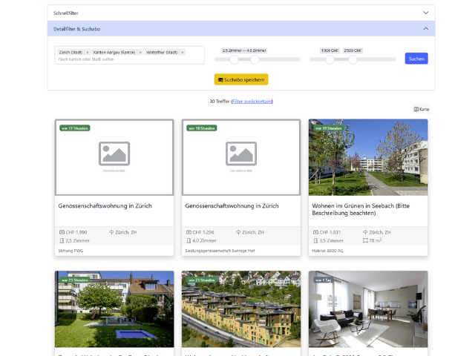Screen dimensions: 475x356
Task: Click the location icon beside Zürich, ZH in Seebach listing
Action: click(364, 232)
